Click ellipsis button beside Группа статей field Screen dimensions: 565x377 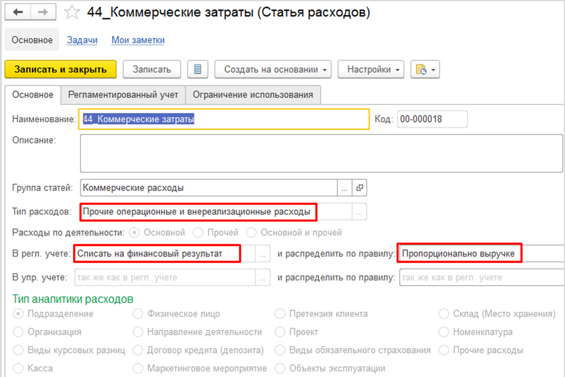click(344, 187)
